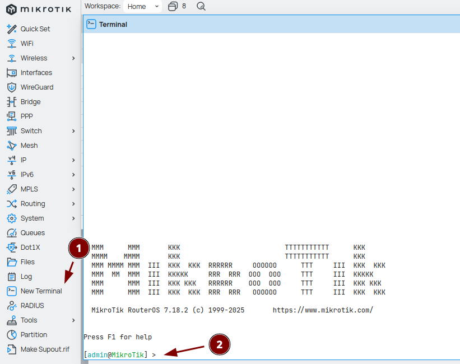Click the Tools toolbox icon

tap(11, 320)
